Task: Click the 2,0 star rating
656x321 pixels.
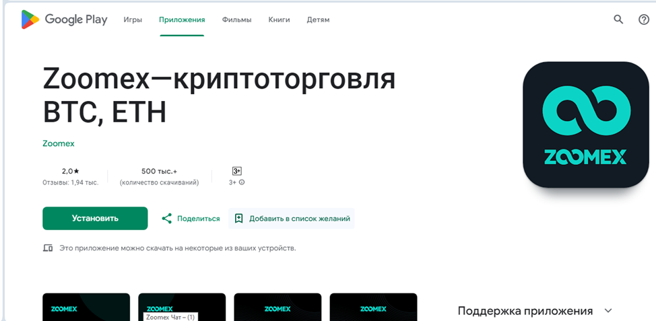Action: coord(70,171)
